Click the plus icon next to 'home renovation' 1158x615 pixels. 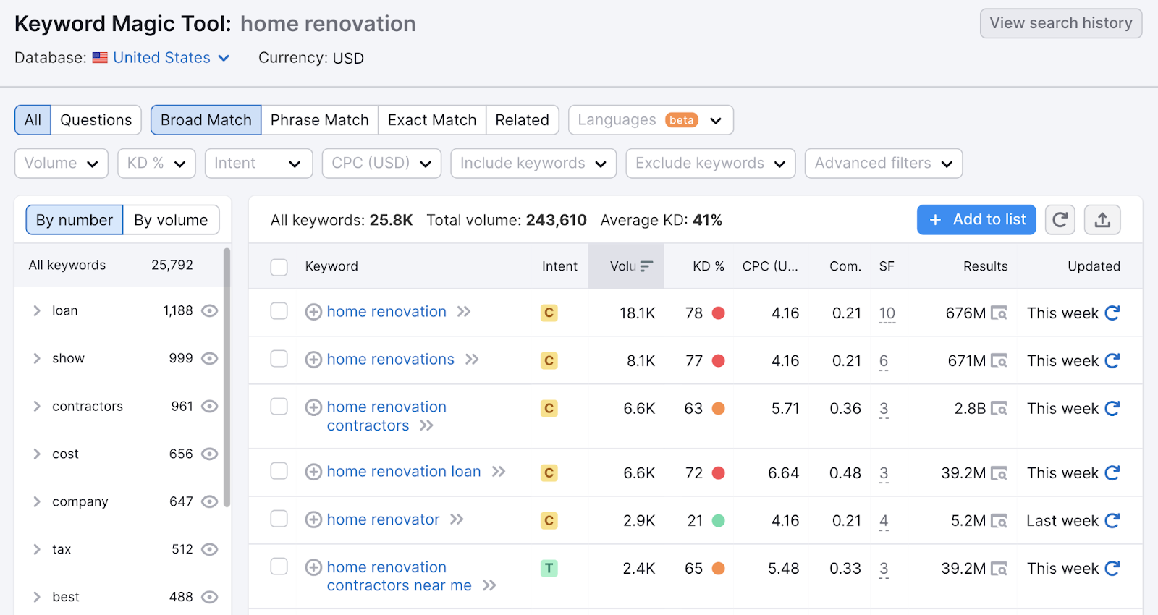[313, 312]
